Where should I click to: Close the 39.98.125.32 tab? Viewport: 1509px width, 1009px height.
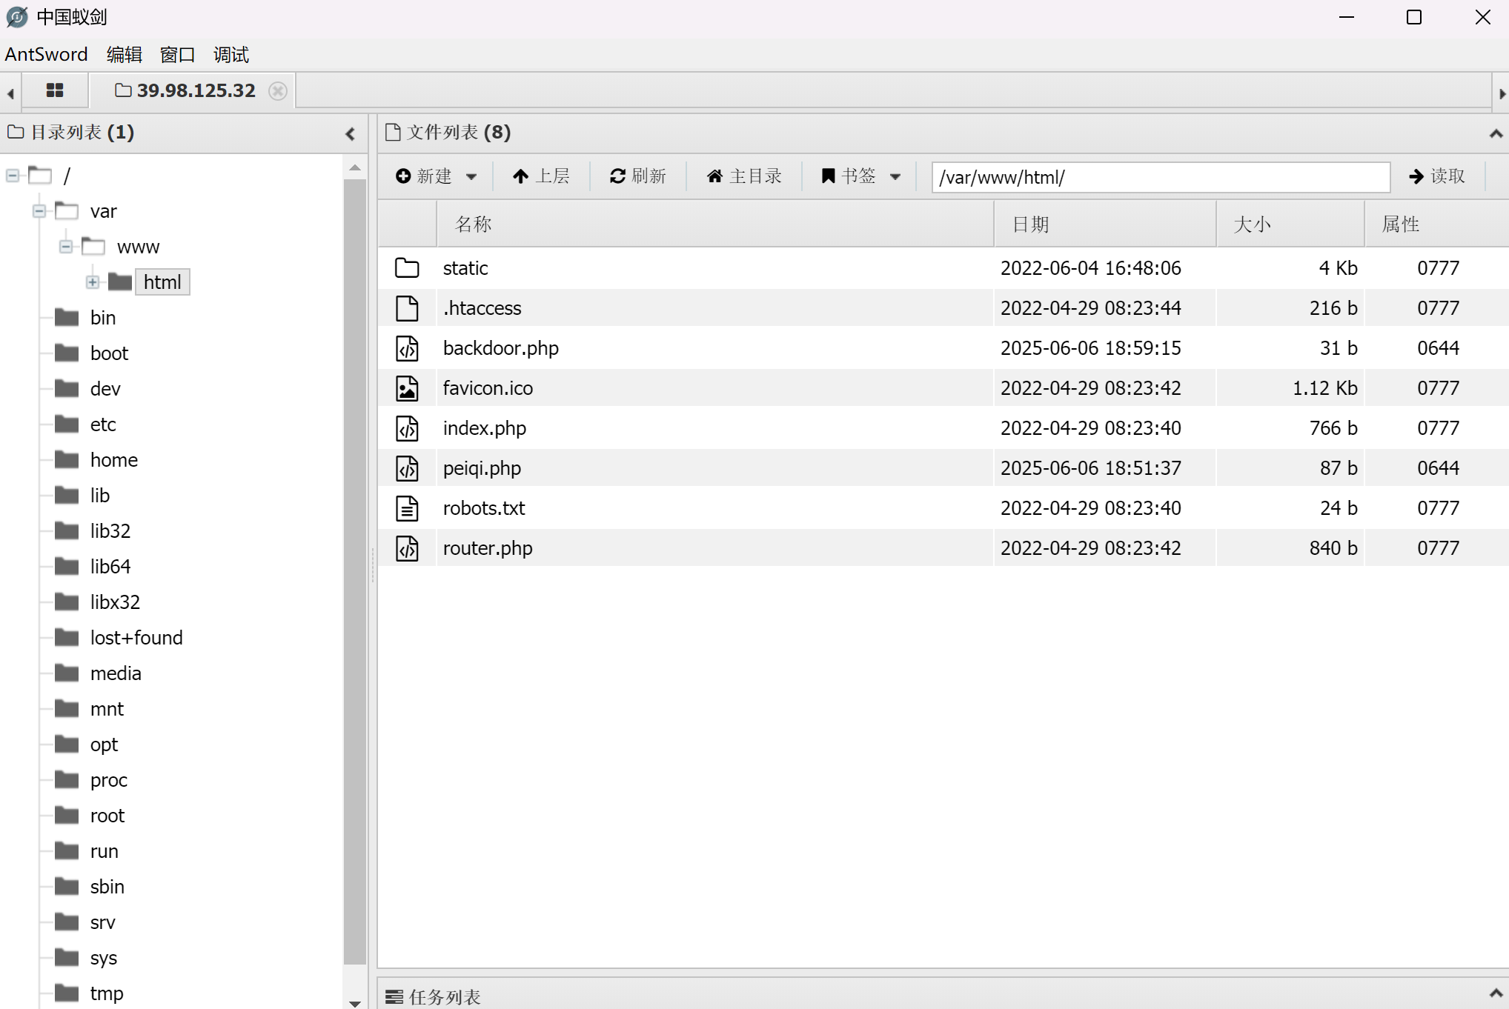click(278, 90)
